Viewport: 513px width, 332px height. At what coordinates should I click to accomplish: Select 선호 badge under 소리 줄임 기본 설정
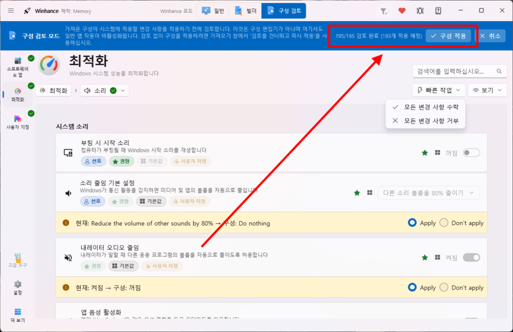(x=93, y=201)
